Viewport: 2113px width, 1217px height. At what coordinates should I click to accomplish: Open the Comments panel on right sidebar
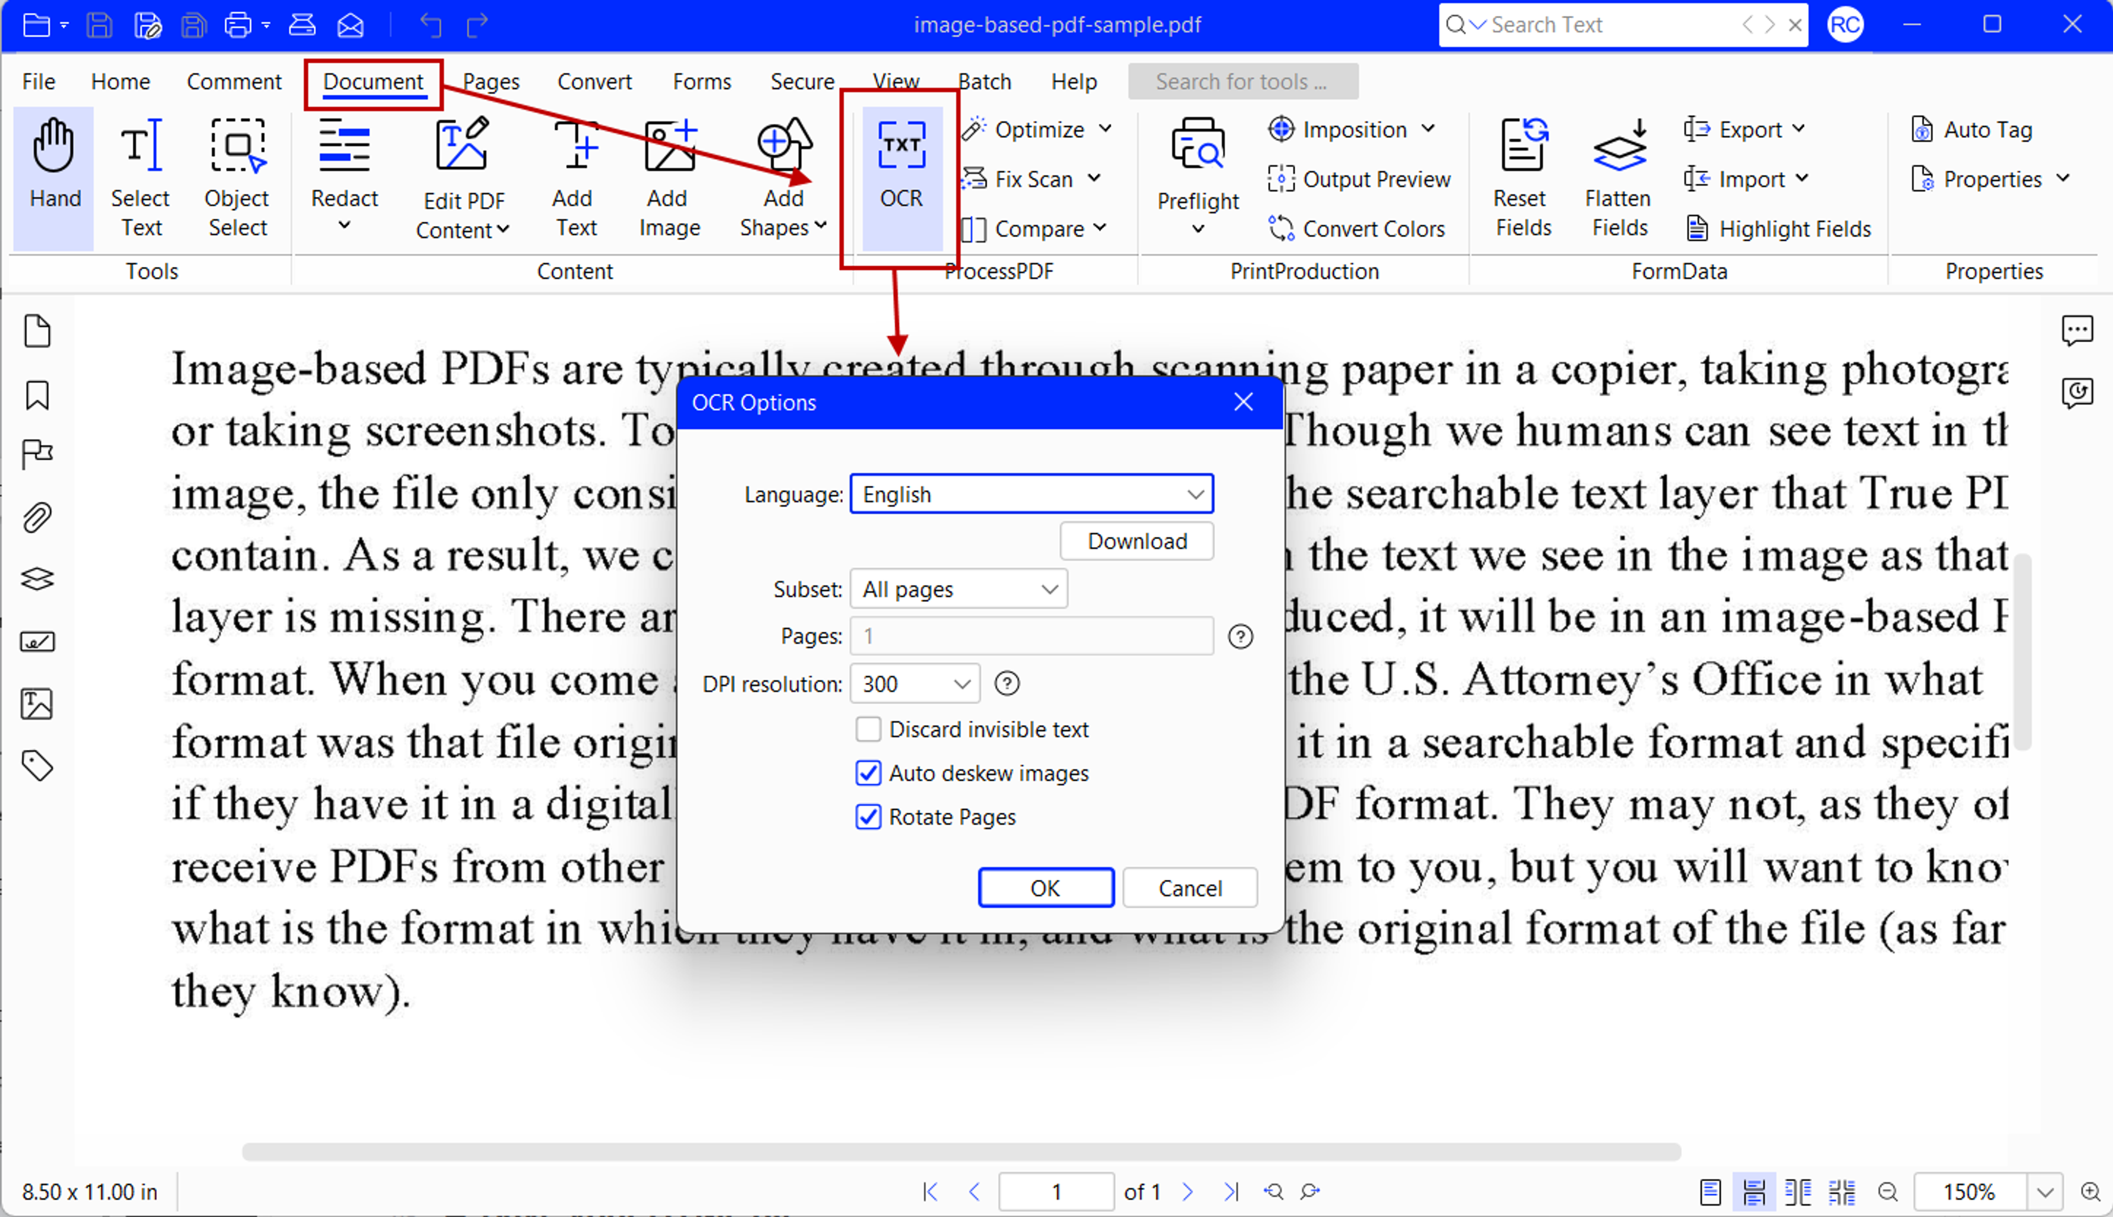[2077, 330]
